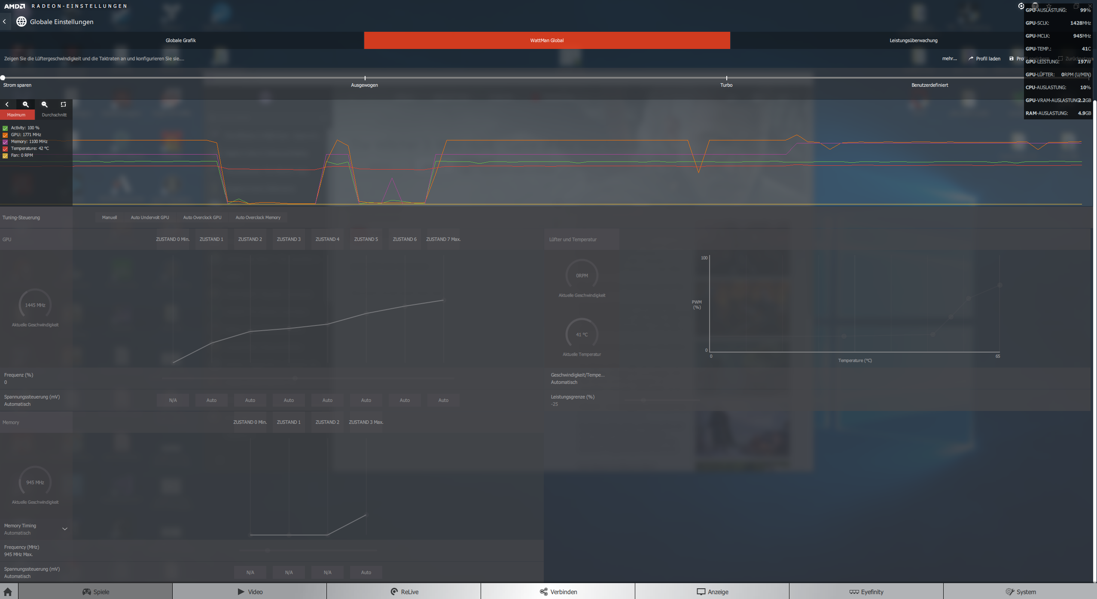Toggle the Temperature graph checkbox
The image size is (1097, 599).
[x=5, y=149]
